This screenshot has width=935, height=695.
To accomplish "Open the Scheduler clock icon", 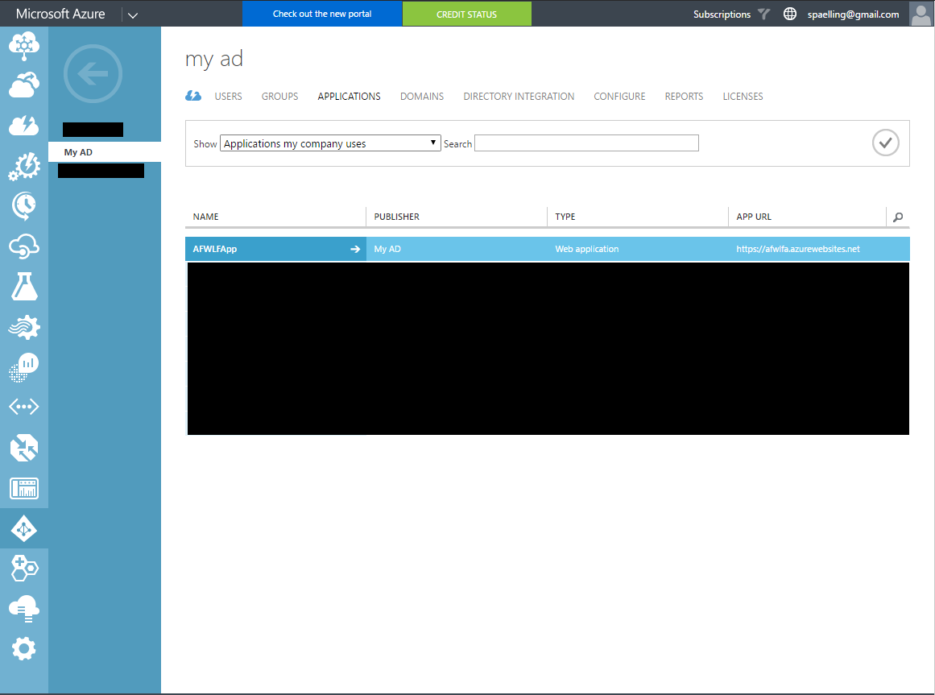I will coord(24,206).
